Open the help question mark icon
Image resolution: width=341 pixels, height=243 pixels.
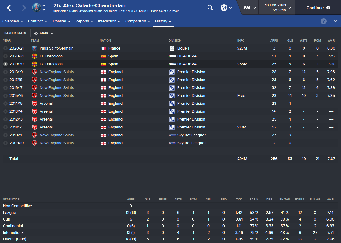point(324,21)
